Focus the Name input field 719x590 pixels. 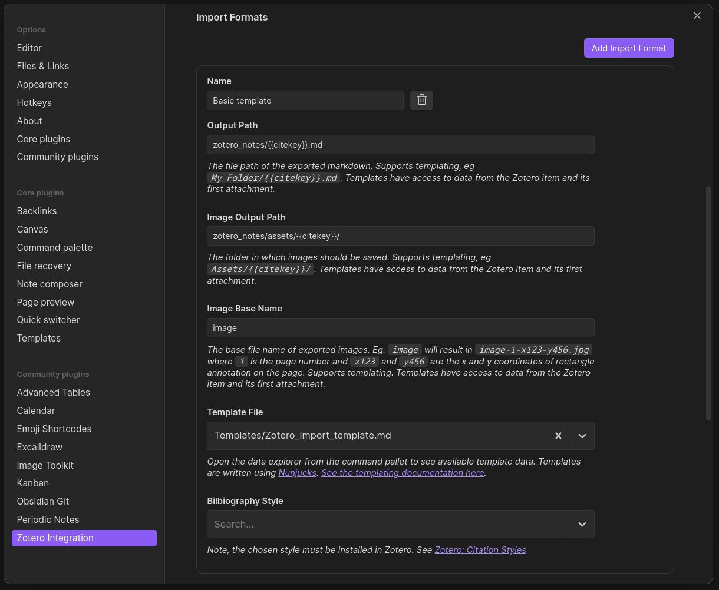305,100
